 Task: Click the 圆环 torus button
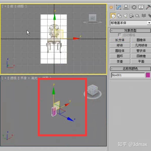[x=120, y=56]
